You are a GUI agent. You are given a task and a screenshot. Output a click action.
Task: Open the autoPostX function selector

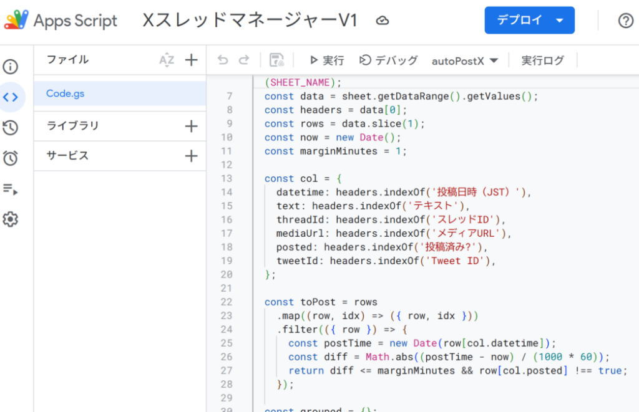(464, 60)
